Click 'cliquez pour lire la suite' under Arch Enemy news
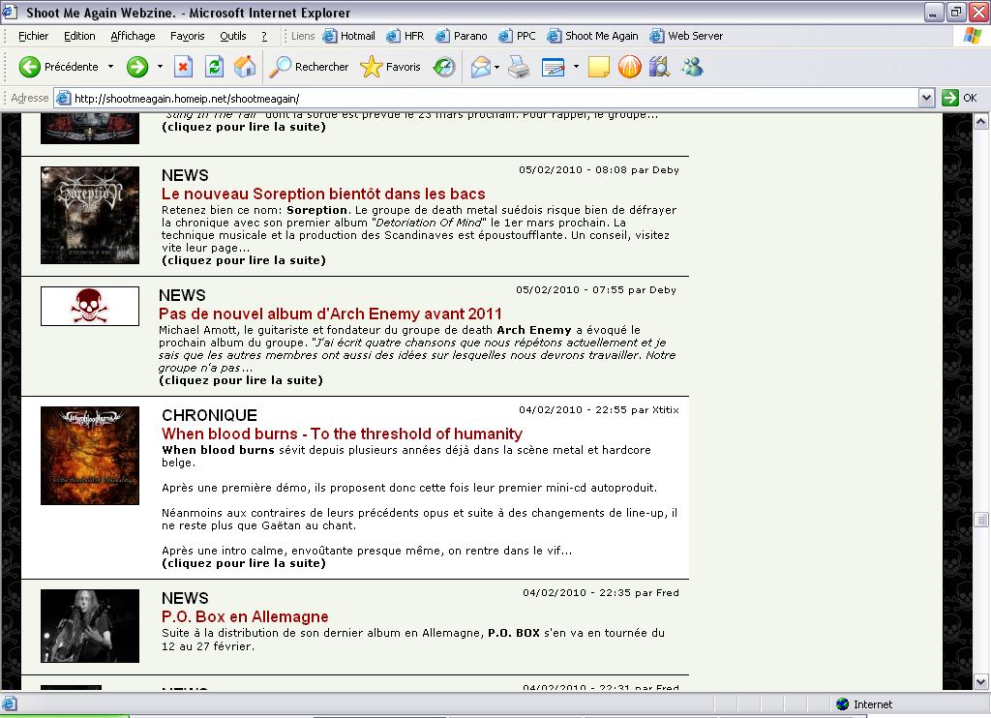This screenshot has height=718, width=991. 241,380
